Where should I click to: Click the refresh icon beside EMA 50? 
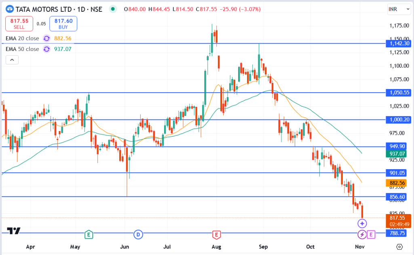pyautogui.click(x=46, y=49)
